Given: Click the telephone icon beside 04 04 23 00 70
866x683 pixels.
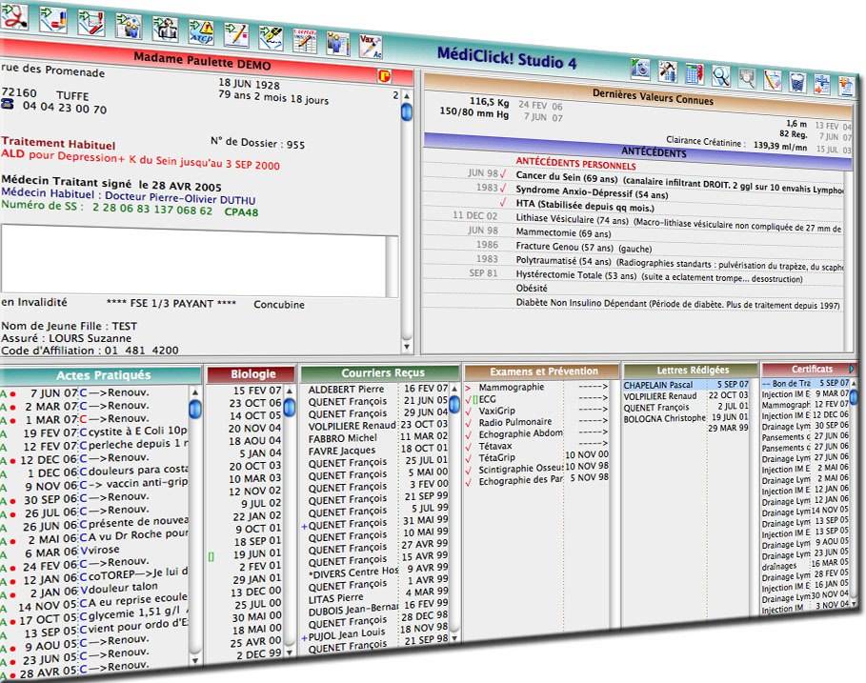Looking at the screenshot, I should pyautogui.click(x=8, y=104).
